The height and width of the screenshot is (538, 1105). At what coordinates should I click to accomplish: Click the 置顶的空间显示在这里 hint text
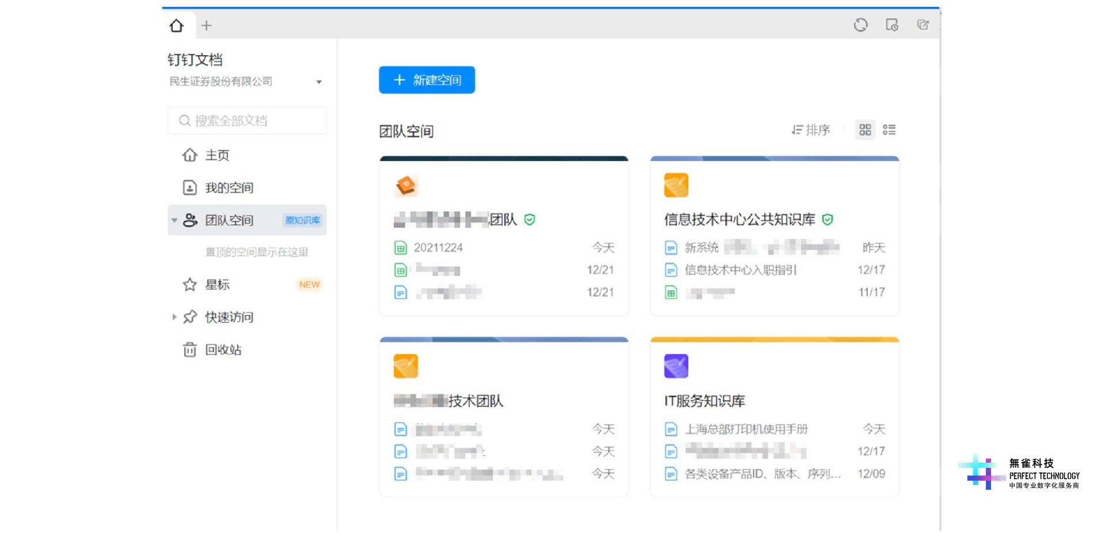click(257, 252)
